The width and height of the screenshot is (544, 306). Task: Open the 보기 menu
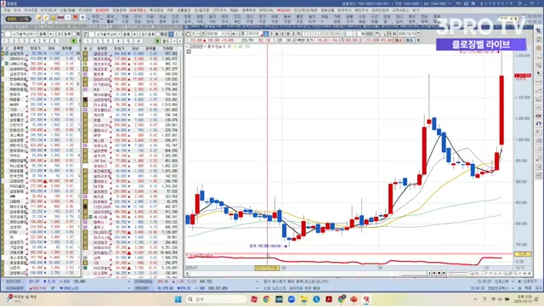coord(416,10)
